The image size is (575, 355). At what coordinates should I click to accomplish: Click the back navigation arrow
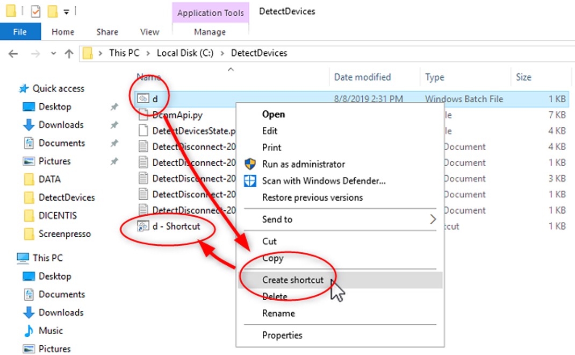[x=13, y=53]
